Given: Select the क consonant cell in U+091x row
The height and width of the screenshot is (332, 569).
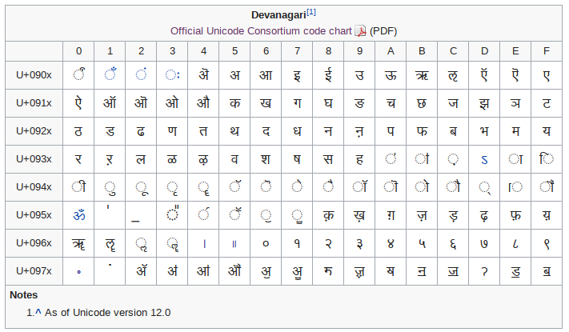Looking at the screenshot, I should click(x=234, y=103).
